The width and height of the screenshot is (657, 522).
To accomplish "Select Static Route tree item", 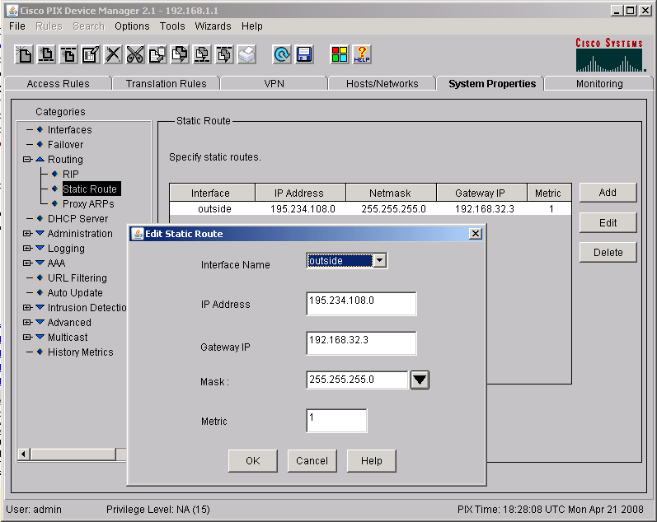I will click(x=92, y=189).
